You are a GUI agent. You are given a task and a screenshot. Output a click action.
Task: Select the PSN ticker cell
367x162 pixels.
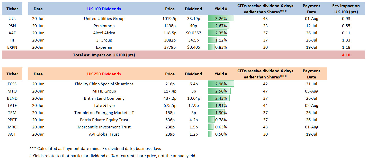click(x=12, y=26)
